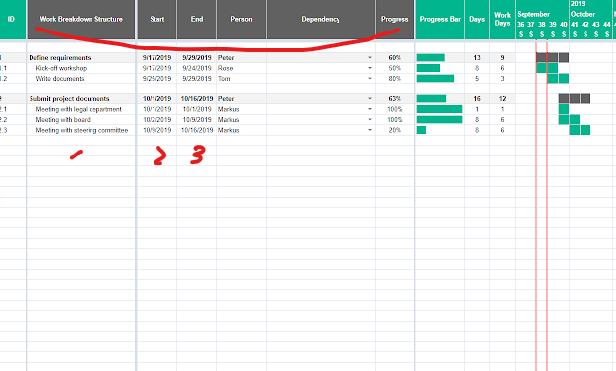This screenshot has width=616, height=371.
Task: Select the Dependency column header
Action: pos(321,20)
